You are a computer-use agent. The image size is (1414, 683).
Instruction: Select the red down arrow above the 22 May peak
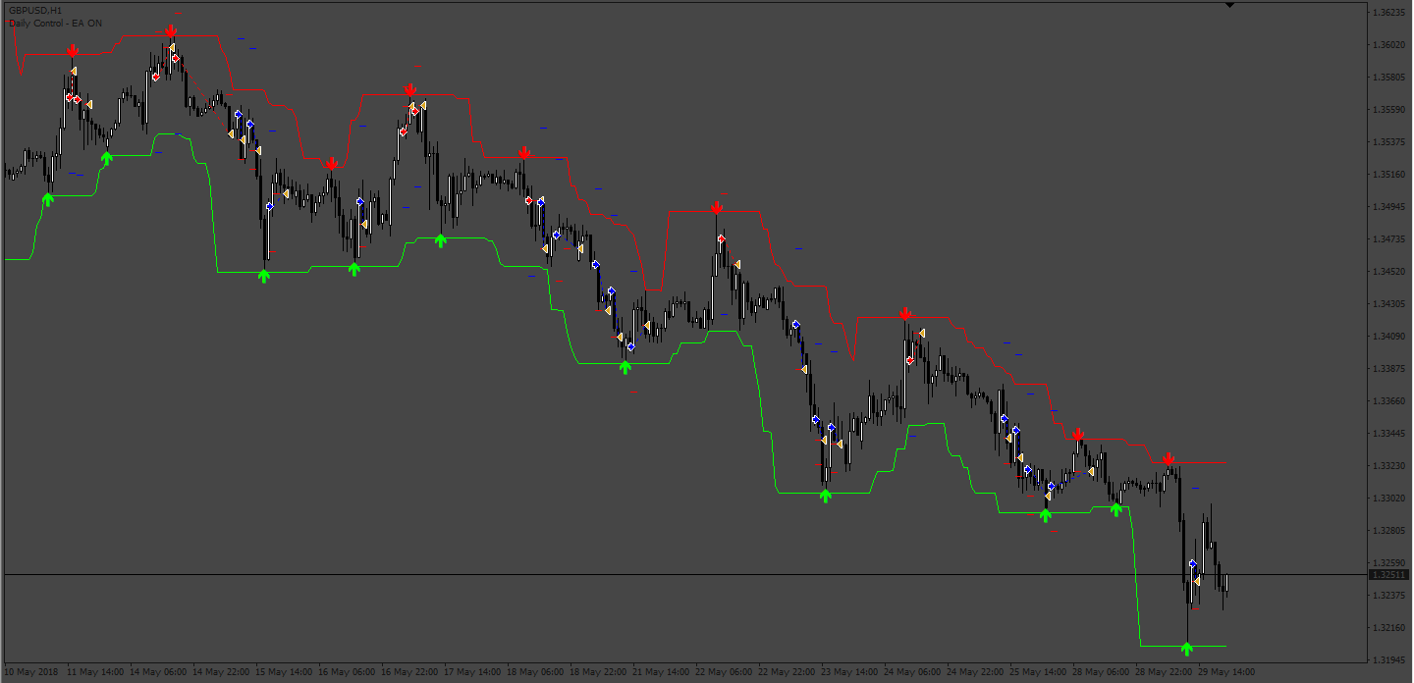click(x=717, y=207)
